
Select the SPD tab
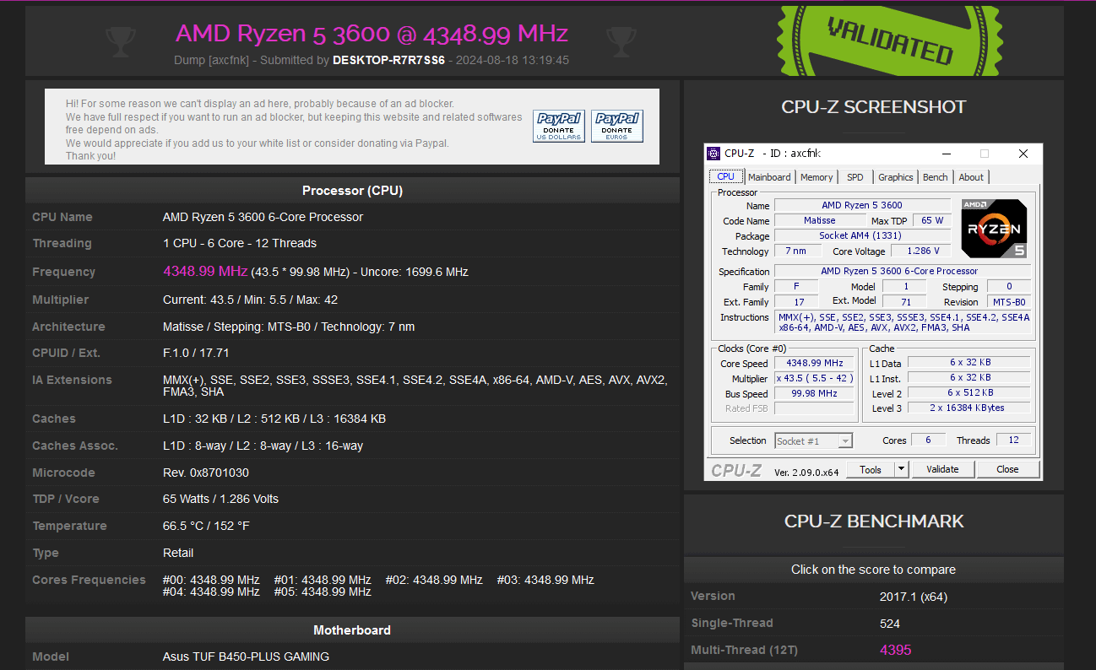[855, 177]
